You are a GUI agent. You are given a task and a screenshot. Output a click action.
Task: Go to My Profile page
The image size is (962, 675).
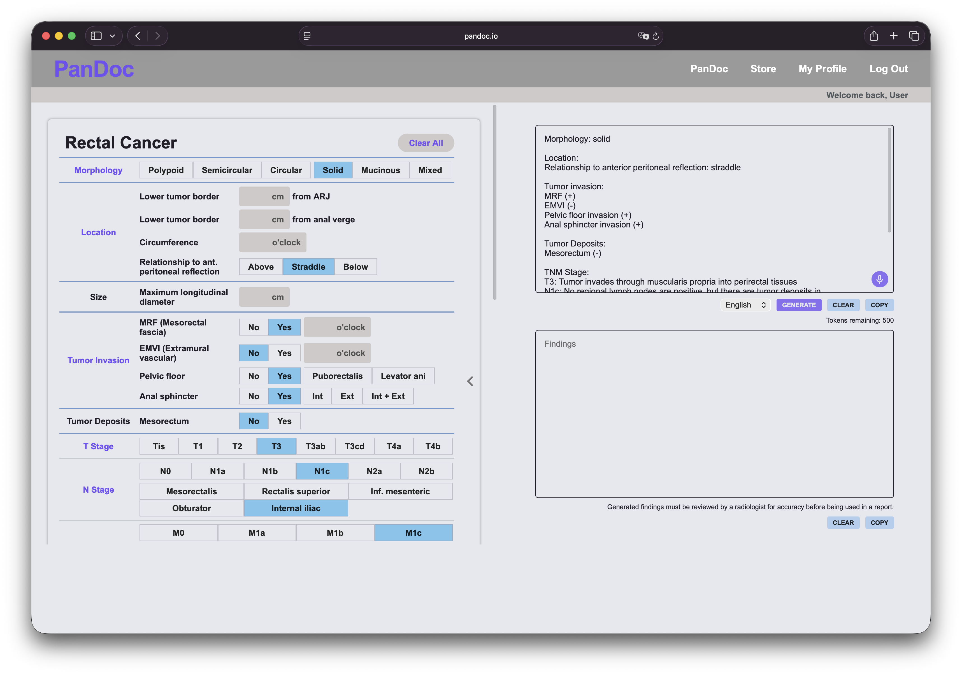822,69
